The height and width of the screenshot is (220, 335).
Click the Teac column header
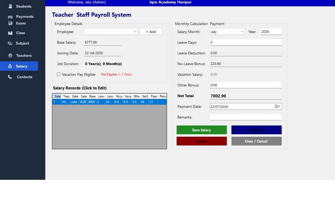pyautogui.click(x=66, y=96)
